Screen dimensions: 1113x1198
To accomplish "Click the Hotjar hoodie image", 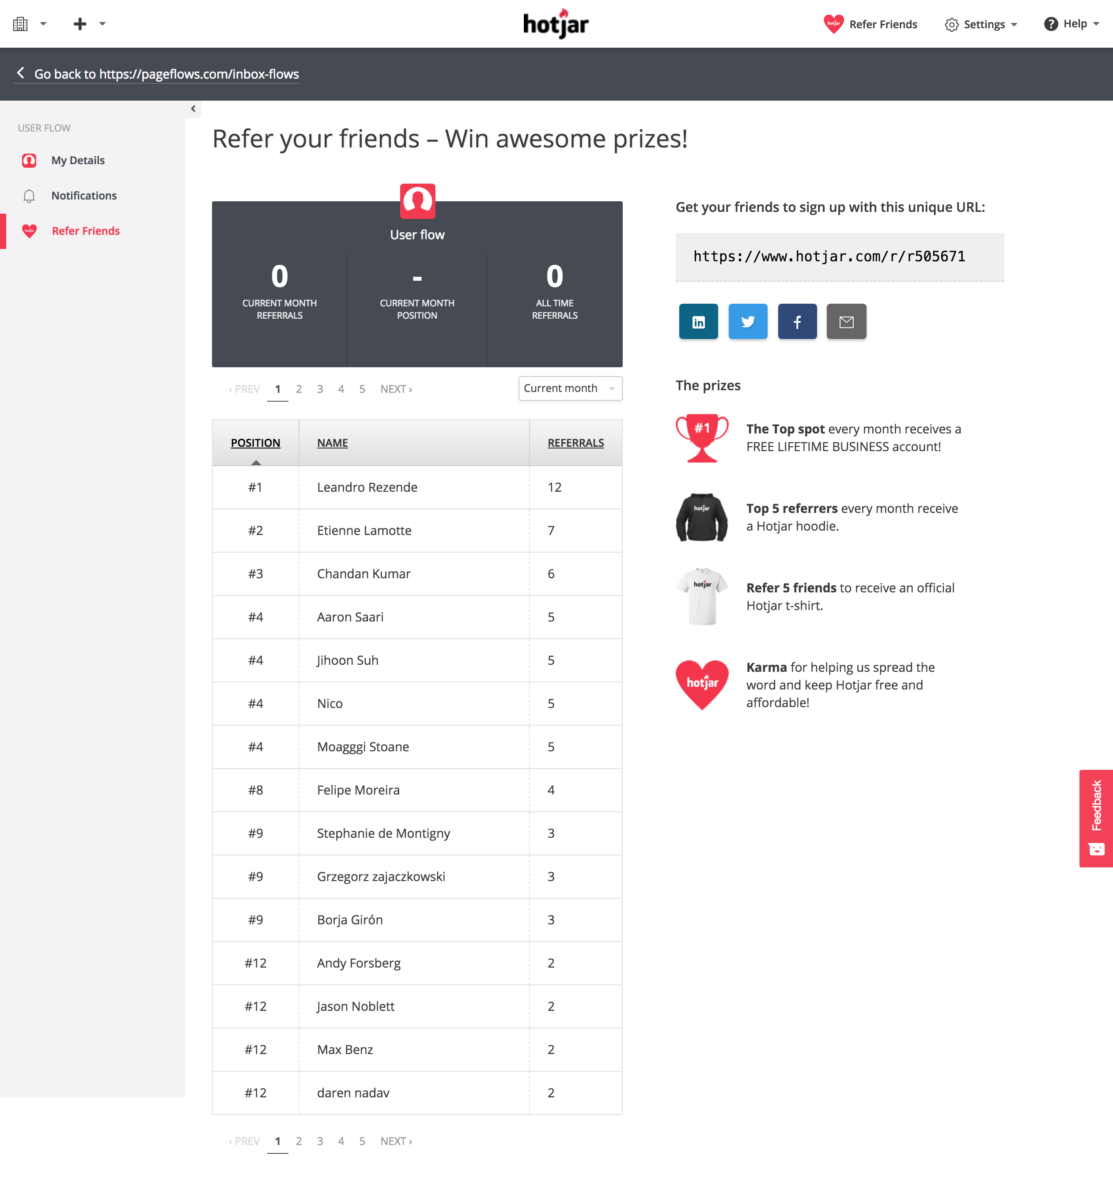I will pyautogui.click(x=702, y=518).
